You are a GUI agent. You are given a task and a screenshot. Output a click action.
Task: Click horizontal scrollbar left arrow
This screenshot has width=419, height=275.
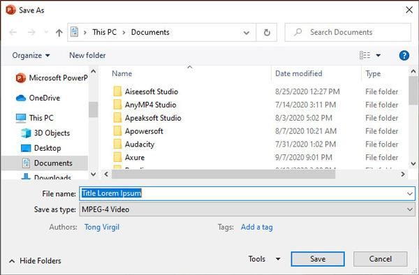tap(106, 174)
